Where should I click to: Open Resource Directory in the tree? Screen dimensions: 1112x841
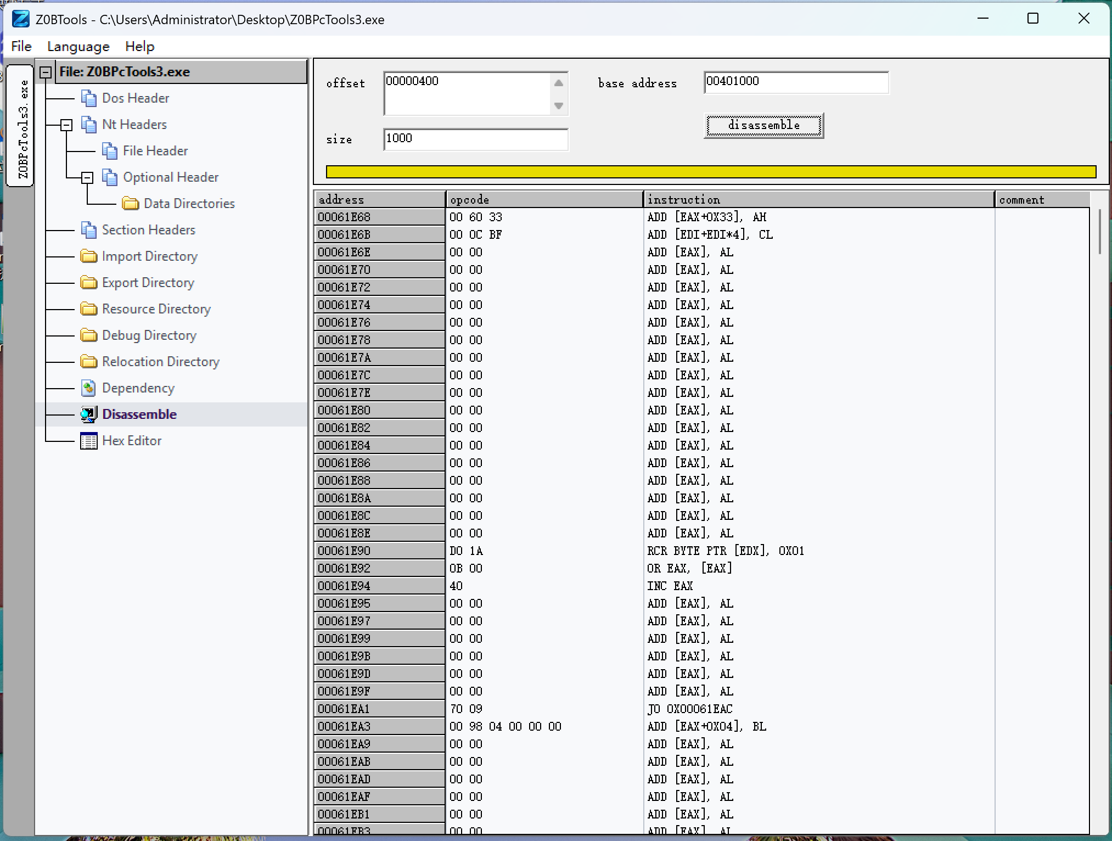(x=156, y=309)
